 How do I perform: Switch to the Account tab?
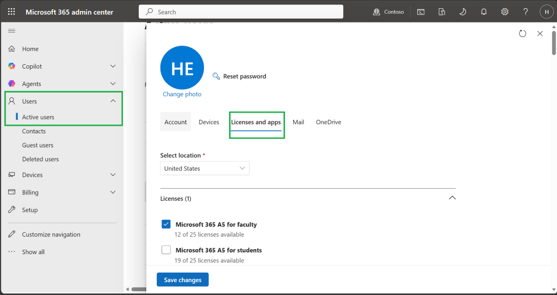[x=176, y=122]
